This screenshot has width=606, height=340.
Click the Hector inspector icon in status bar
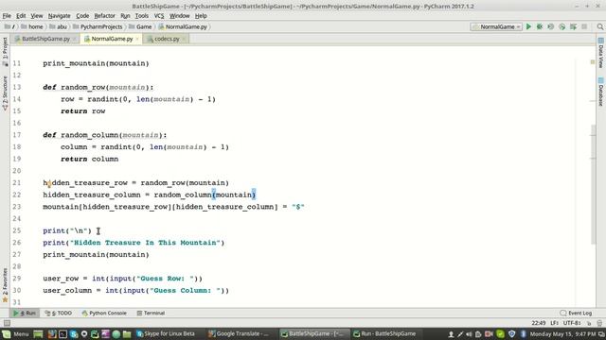tap(599, 323)
